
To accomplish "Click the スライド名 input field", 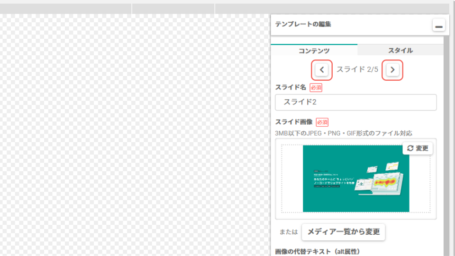I will tap(356, 102).
